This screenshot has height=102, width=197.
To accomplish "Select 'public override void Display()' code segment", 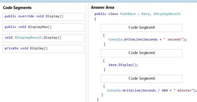I will tap(43, 17).
